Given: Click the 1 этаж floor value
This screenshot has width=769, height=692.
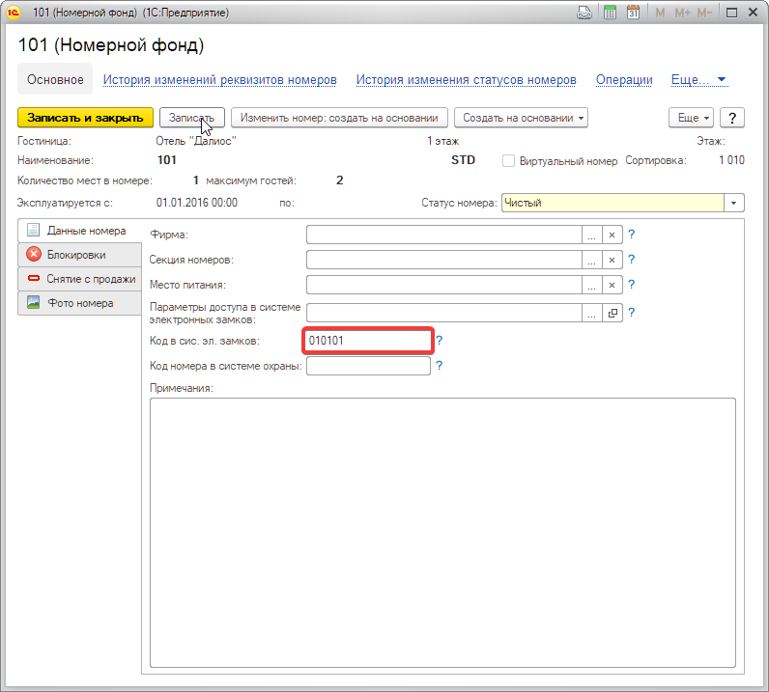Looking at the screenshot, I should click(x=442, y=141).
